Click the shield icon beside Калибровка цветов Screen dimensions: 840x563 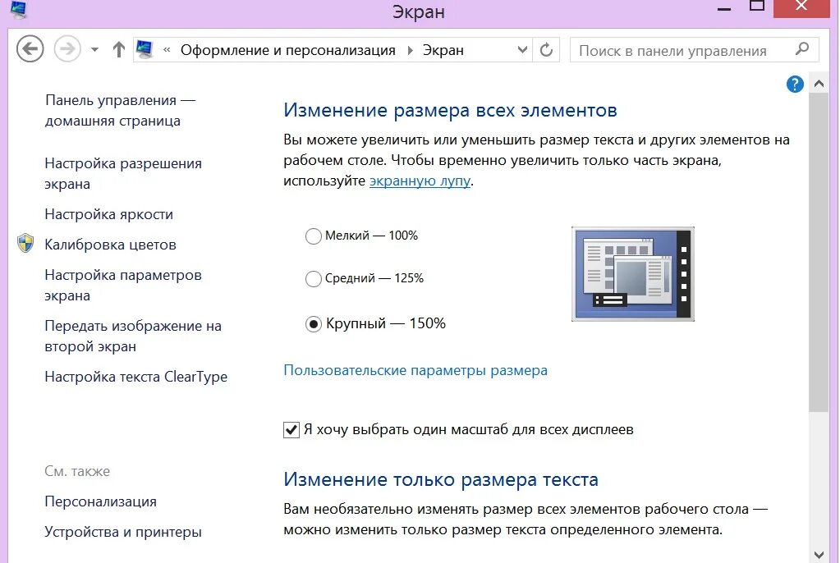(25, 243)
